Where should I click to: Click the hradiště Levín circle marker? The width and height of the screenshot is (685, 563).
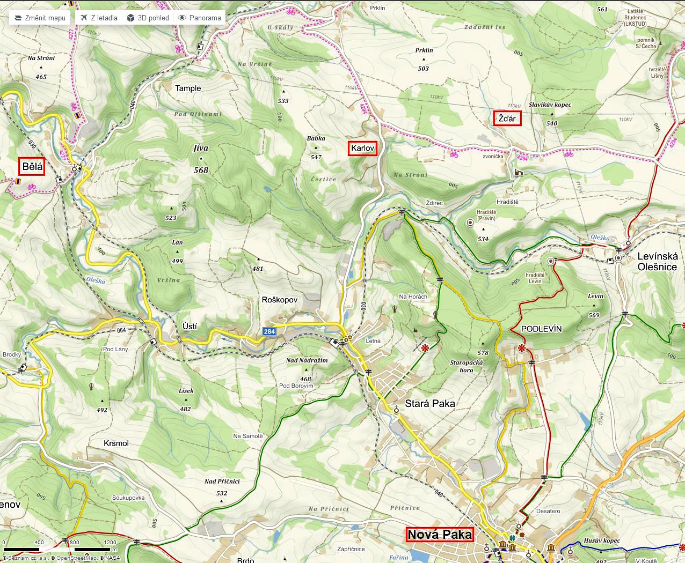coord(551,261)
